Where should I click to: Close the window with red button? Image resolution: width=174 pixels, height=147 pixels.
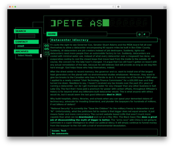click(10, 7)
